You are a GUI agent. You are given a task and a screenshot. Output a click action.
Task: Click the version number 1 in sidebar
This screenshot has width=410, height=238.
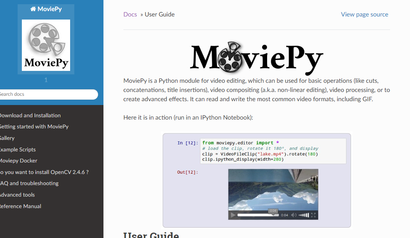click(46, 80)
